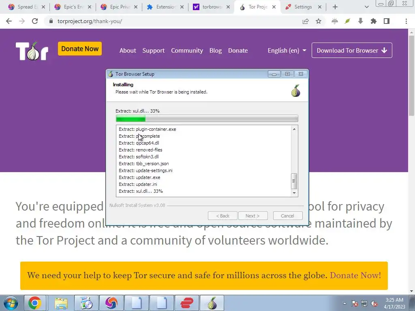415x311 pixels.
Task: Switch to Epic browser in the taskbar
Action: 111,303
